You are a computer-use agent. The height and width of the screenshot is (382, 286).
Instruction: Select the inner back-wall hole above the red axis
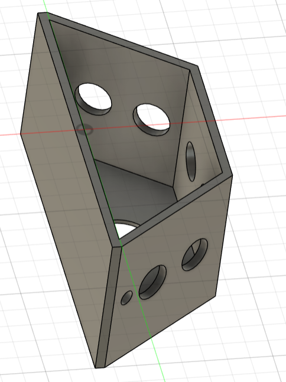(93, 99)
